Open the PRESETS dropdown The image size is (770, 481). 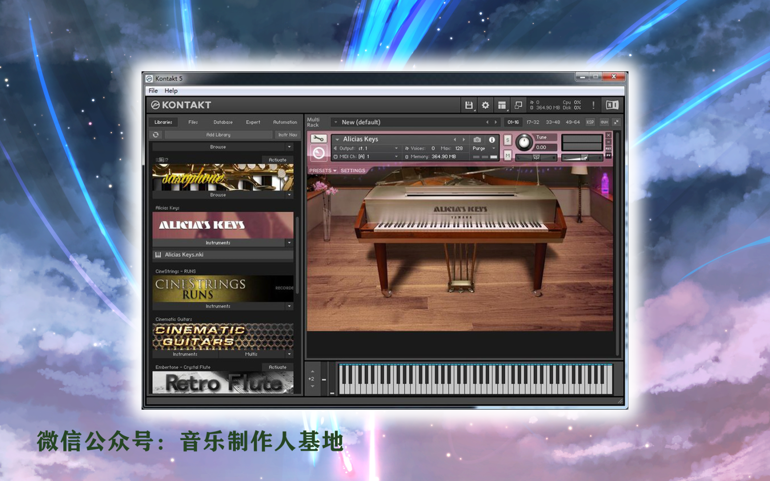[x=323, y=171]
